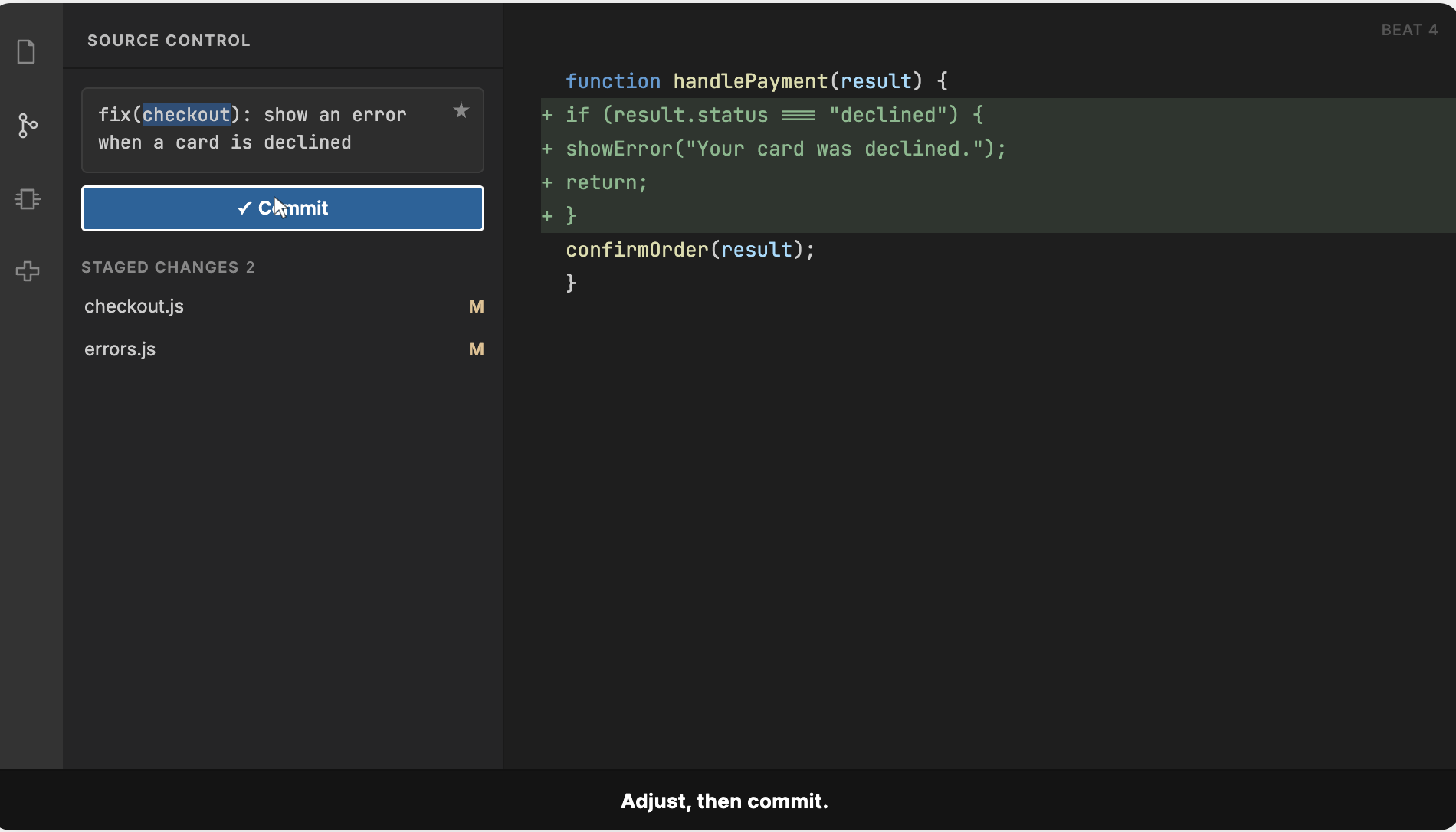This screenshot has height=832, width=1456.
Task: Open the Debug icon in activity bar
Action: pos(28,199)
